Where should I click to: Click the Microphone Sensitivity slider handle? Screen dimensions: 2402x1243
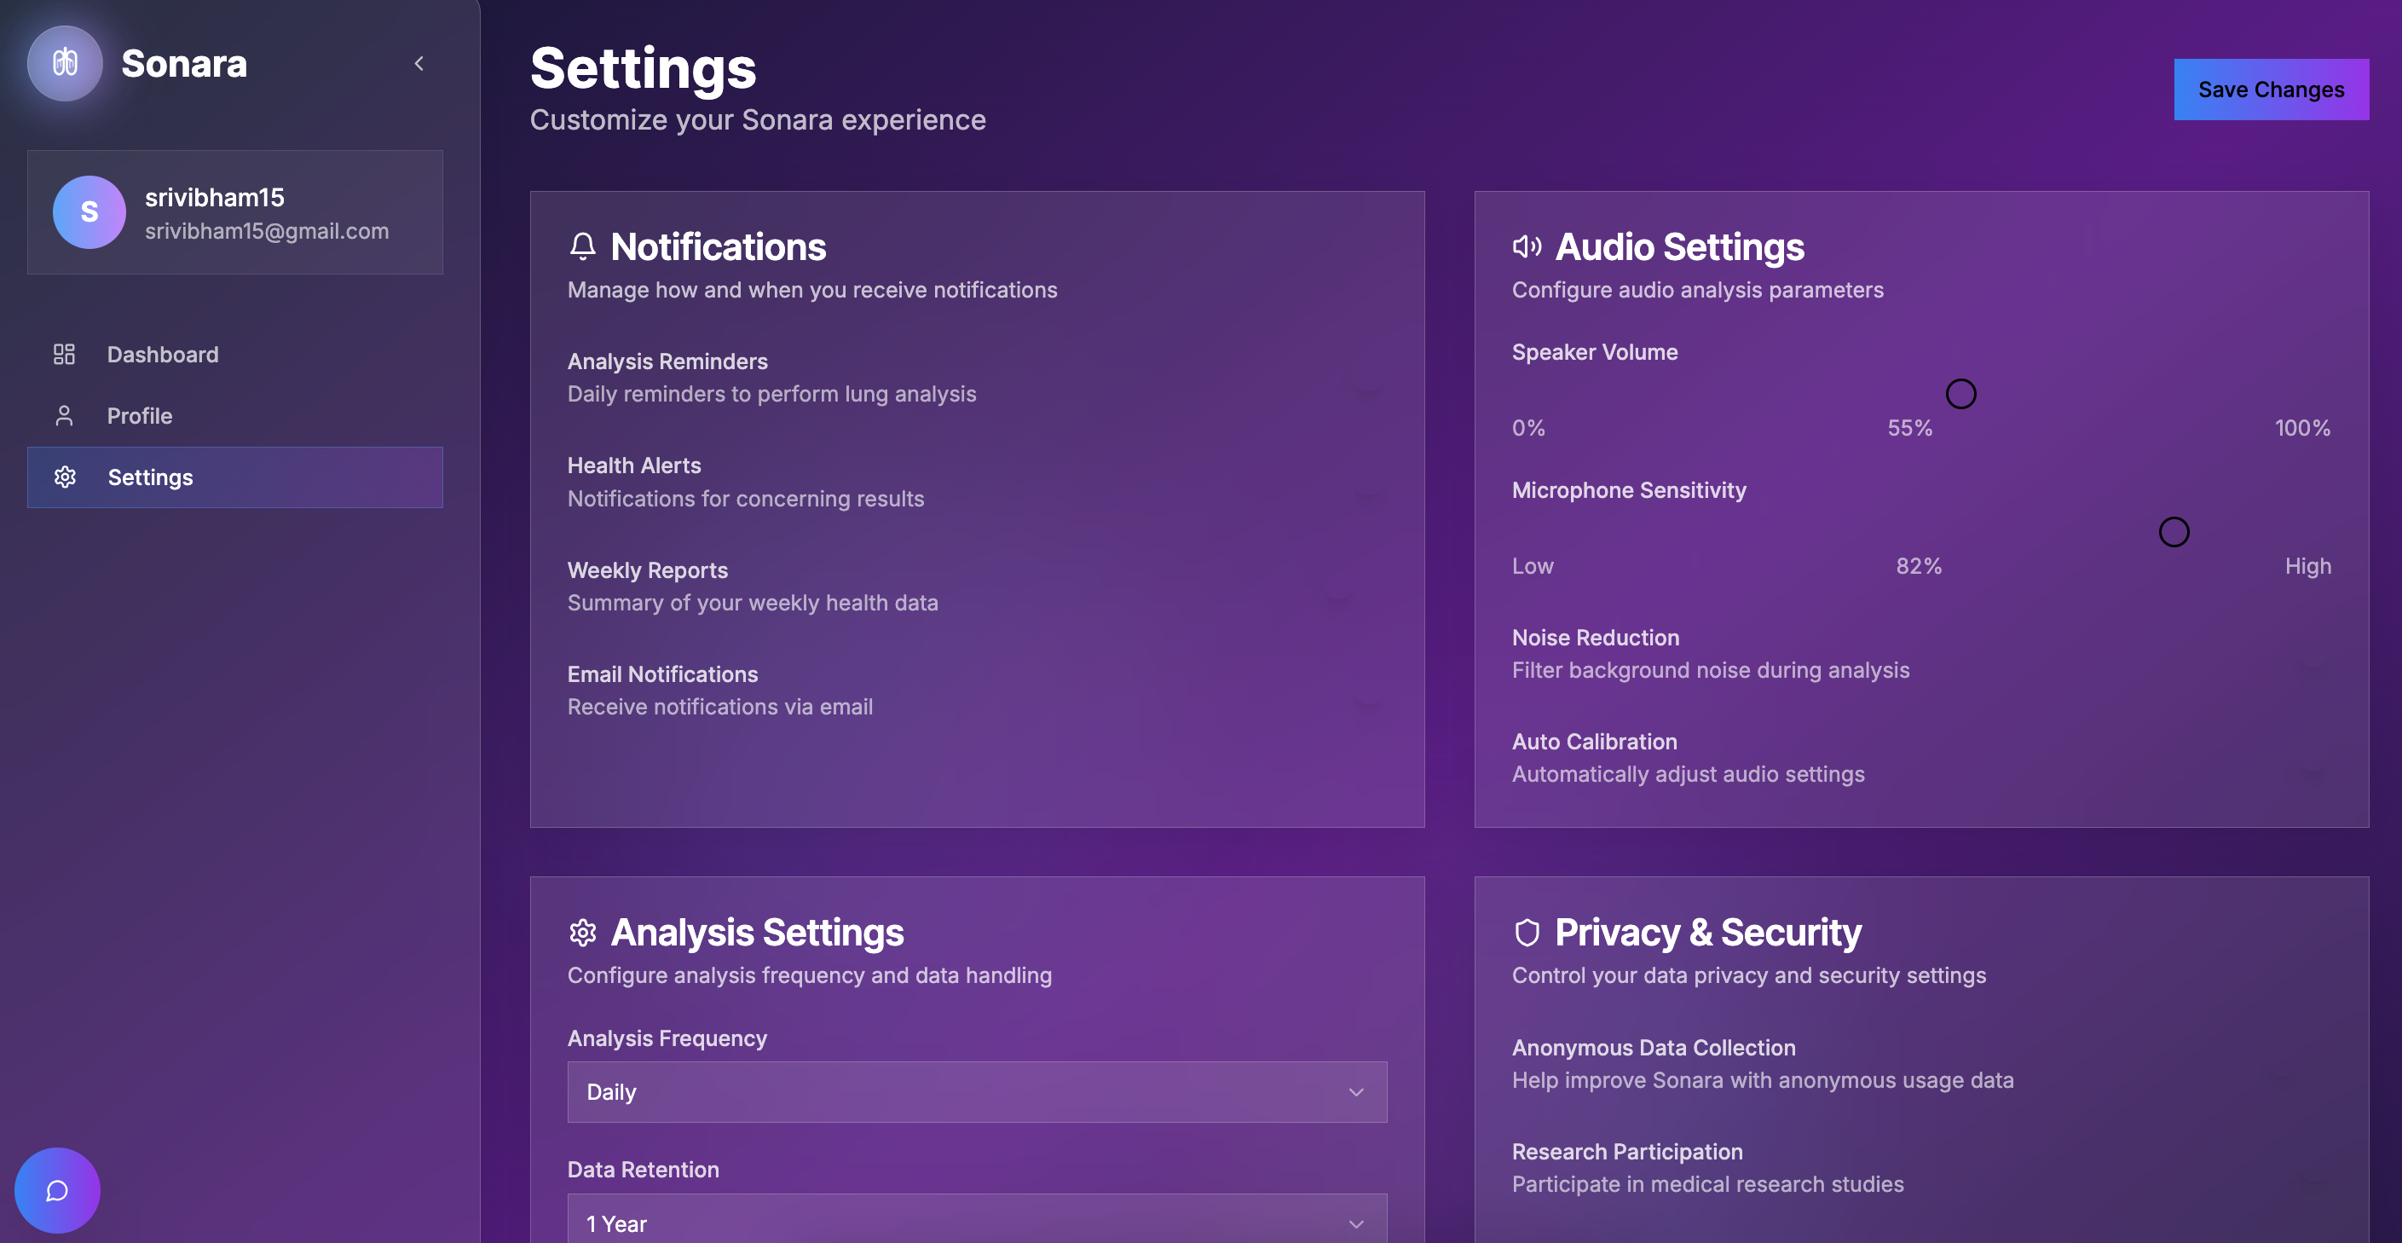2174,531
